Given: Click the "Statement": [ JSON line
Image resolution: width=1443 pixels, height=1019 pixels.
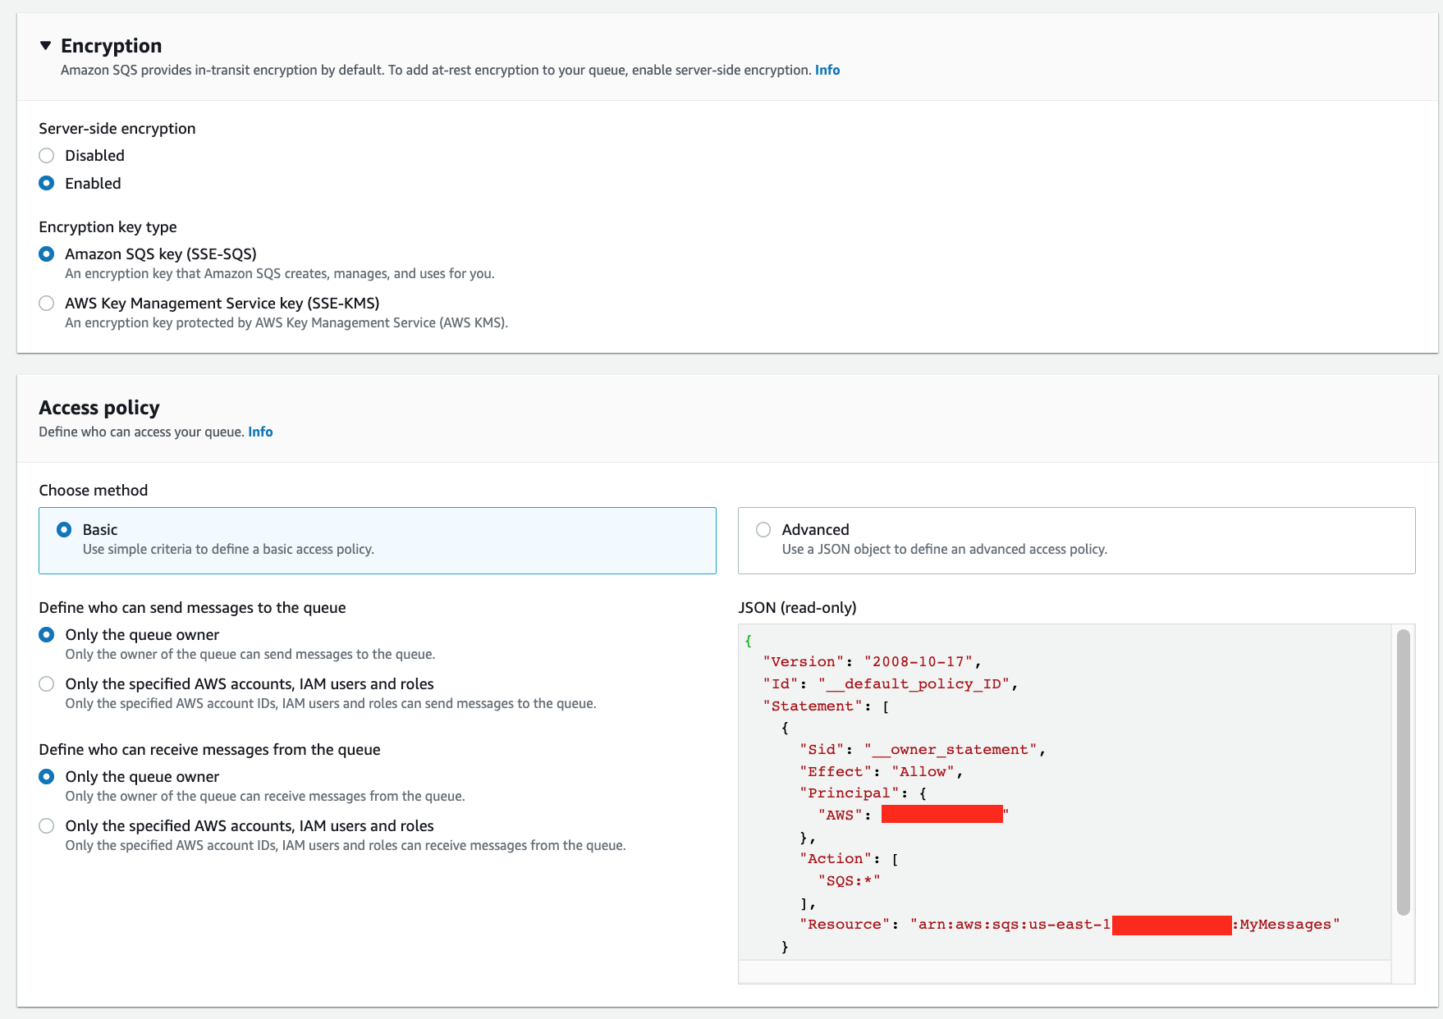Looking at the screenshot, I should coord(826,706).
